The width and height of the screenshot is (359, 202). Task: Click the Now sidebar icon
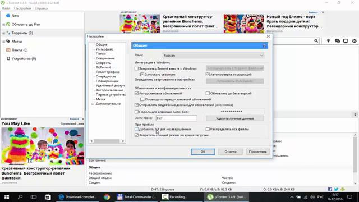click(8, 16)
